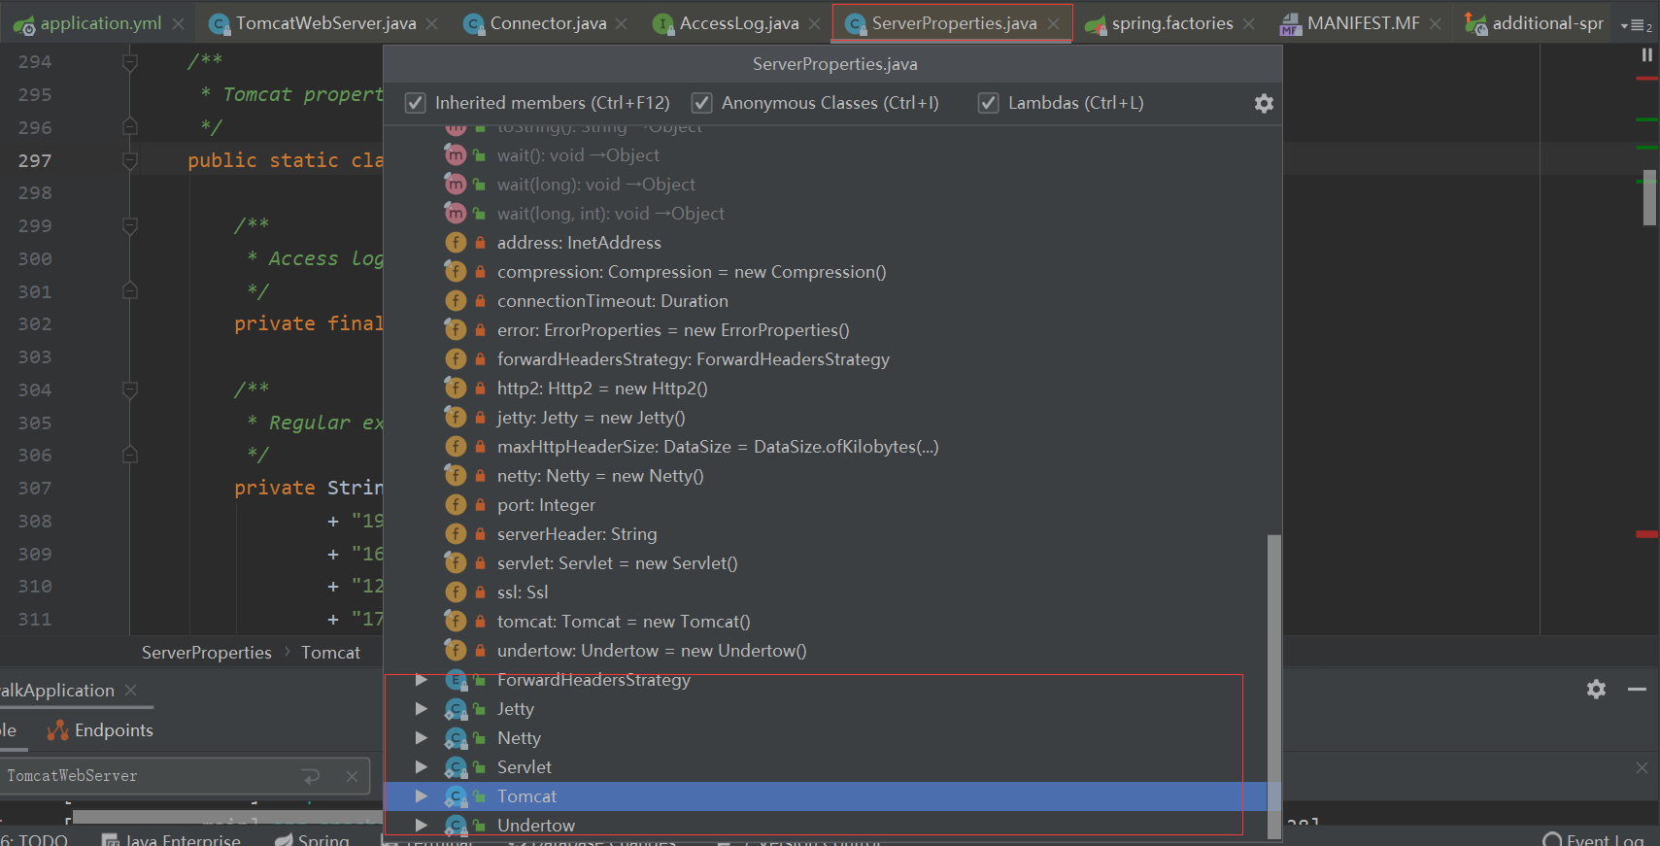The width and height of the screenshot is (1660, 846).
Task: Open Run tool window settings gear
Action: point(1596,690)
